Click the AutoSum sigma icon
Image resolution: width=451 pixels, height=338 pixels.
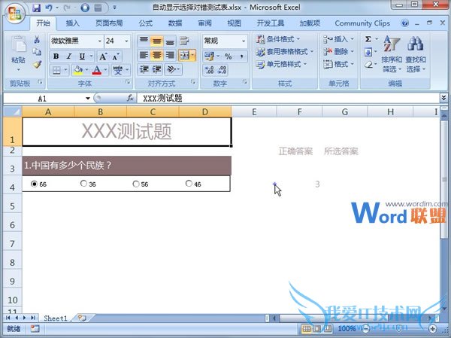click(368, 39)
